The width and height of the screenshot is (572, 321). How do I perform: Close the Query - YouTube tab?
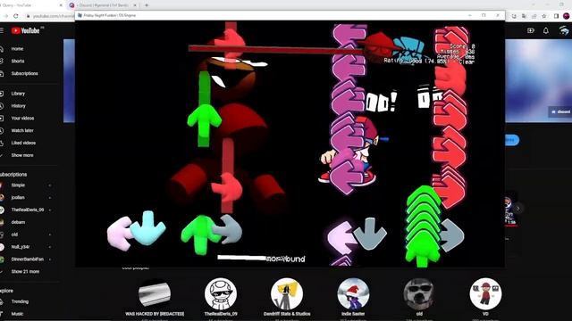click(61, 5)
